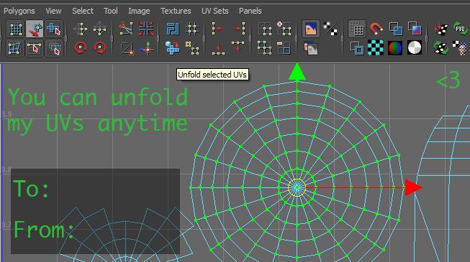Open the Textures menu
Image resolution: width=470 pixels, height=262 pixels.
[176, 11]
